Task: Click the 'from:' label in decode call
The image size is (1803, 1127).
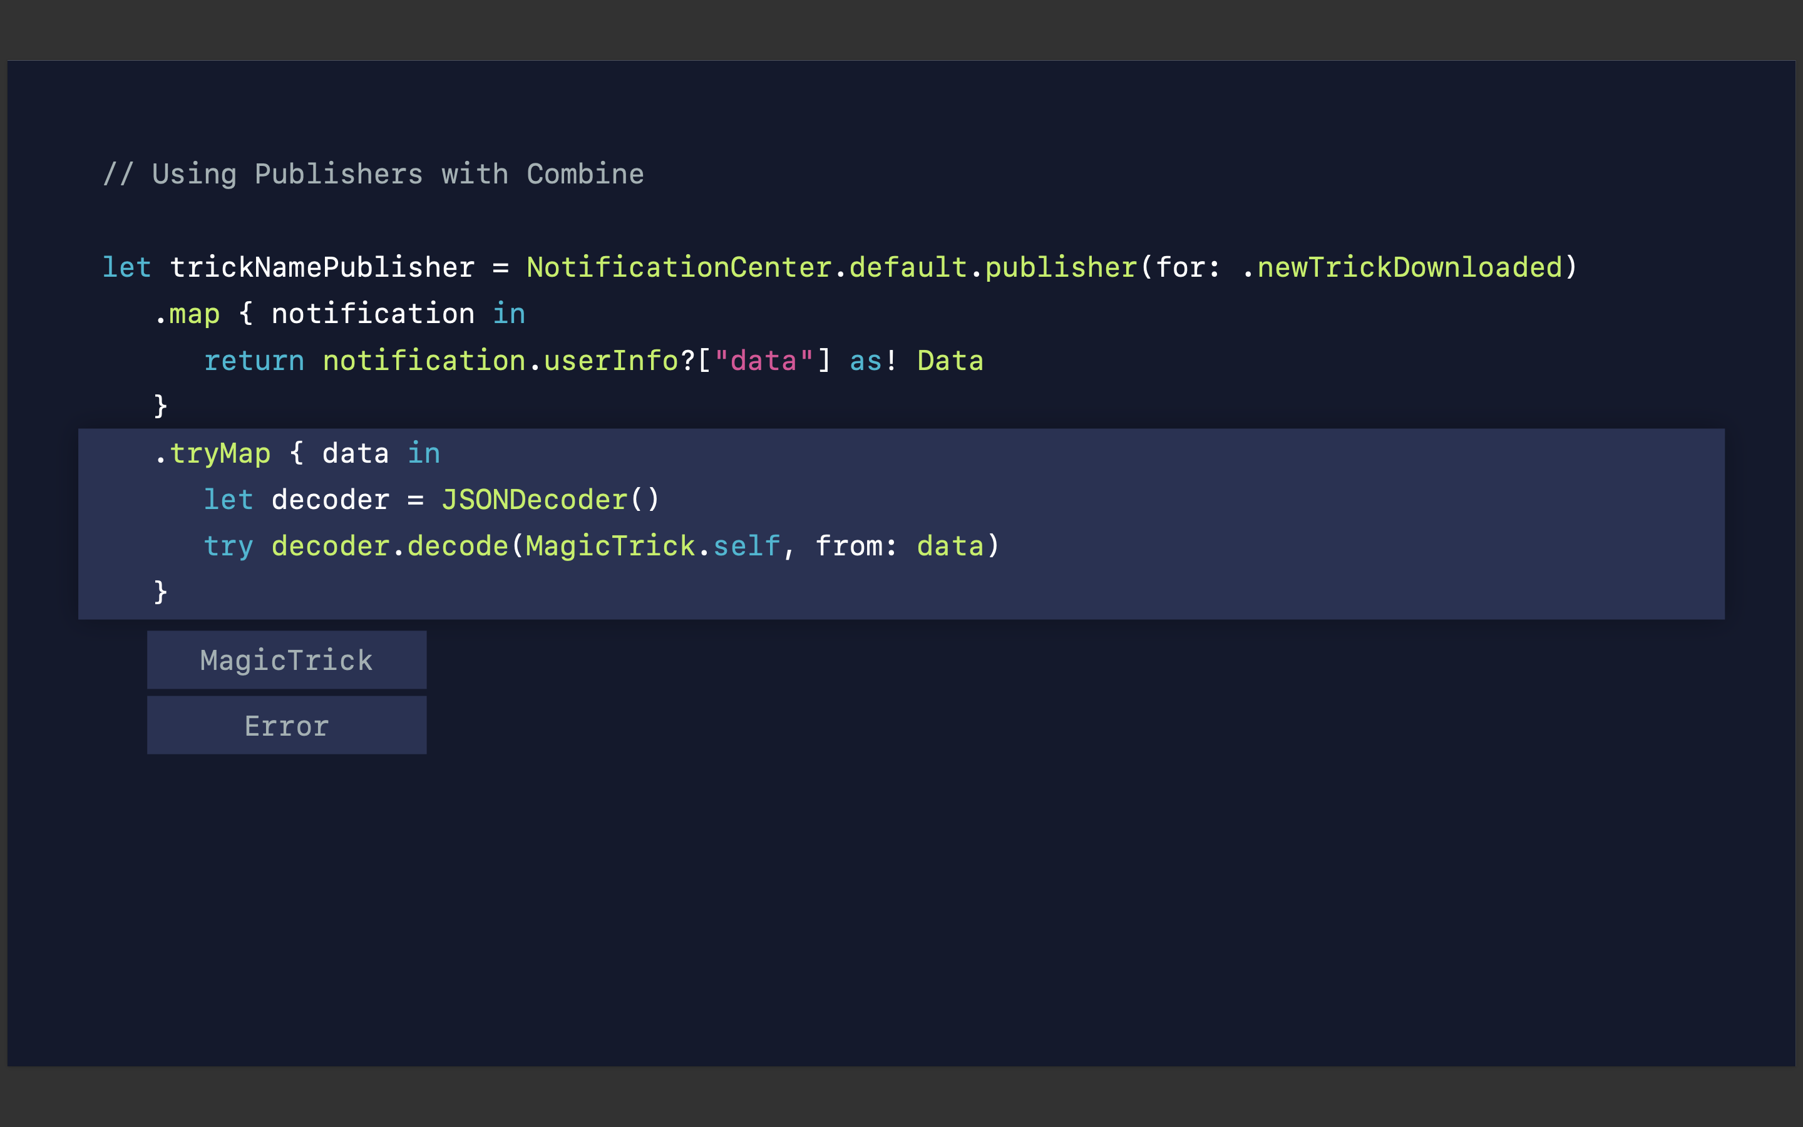Action: point(856,547)
